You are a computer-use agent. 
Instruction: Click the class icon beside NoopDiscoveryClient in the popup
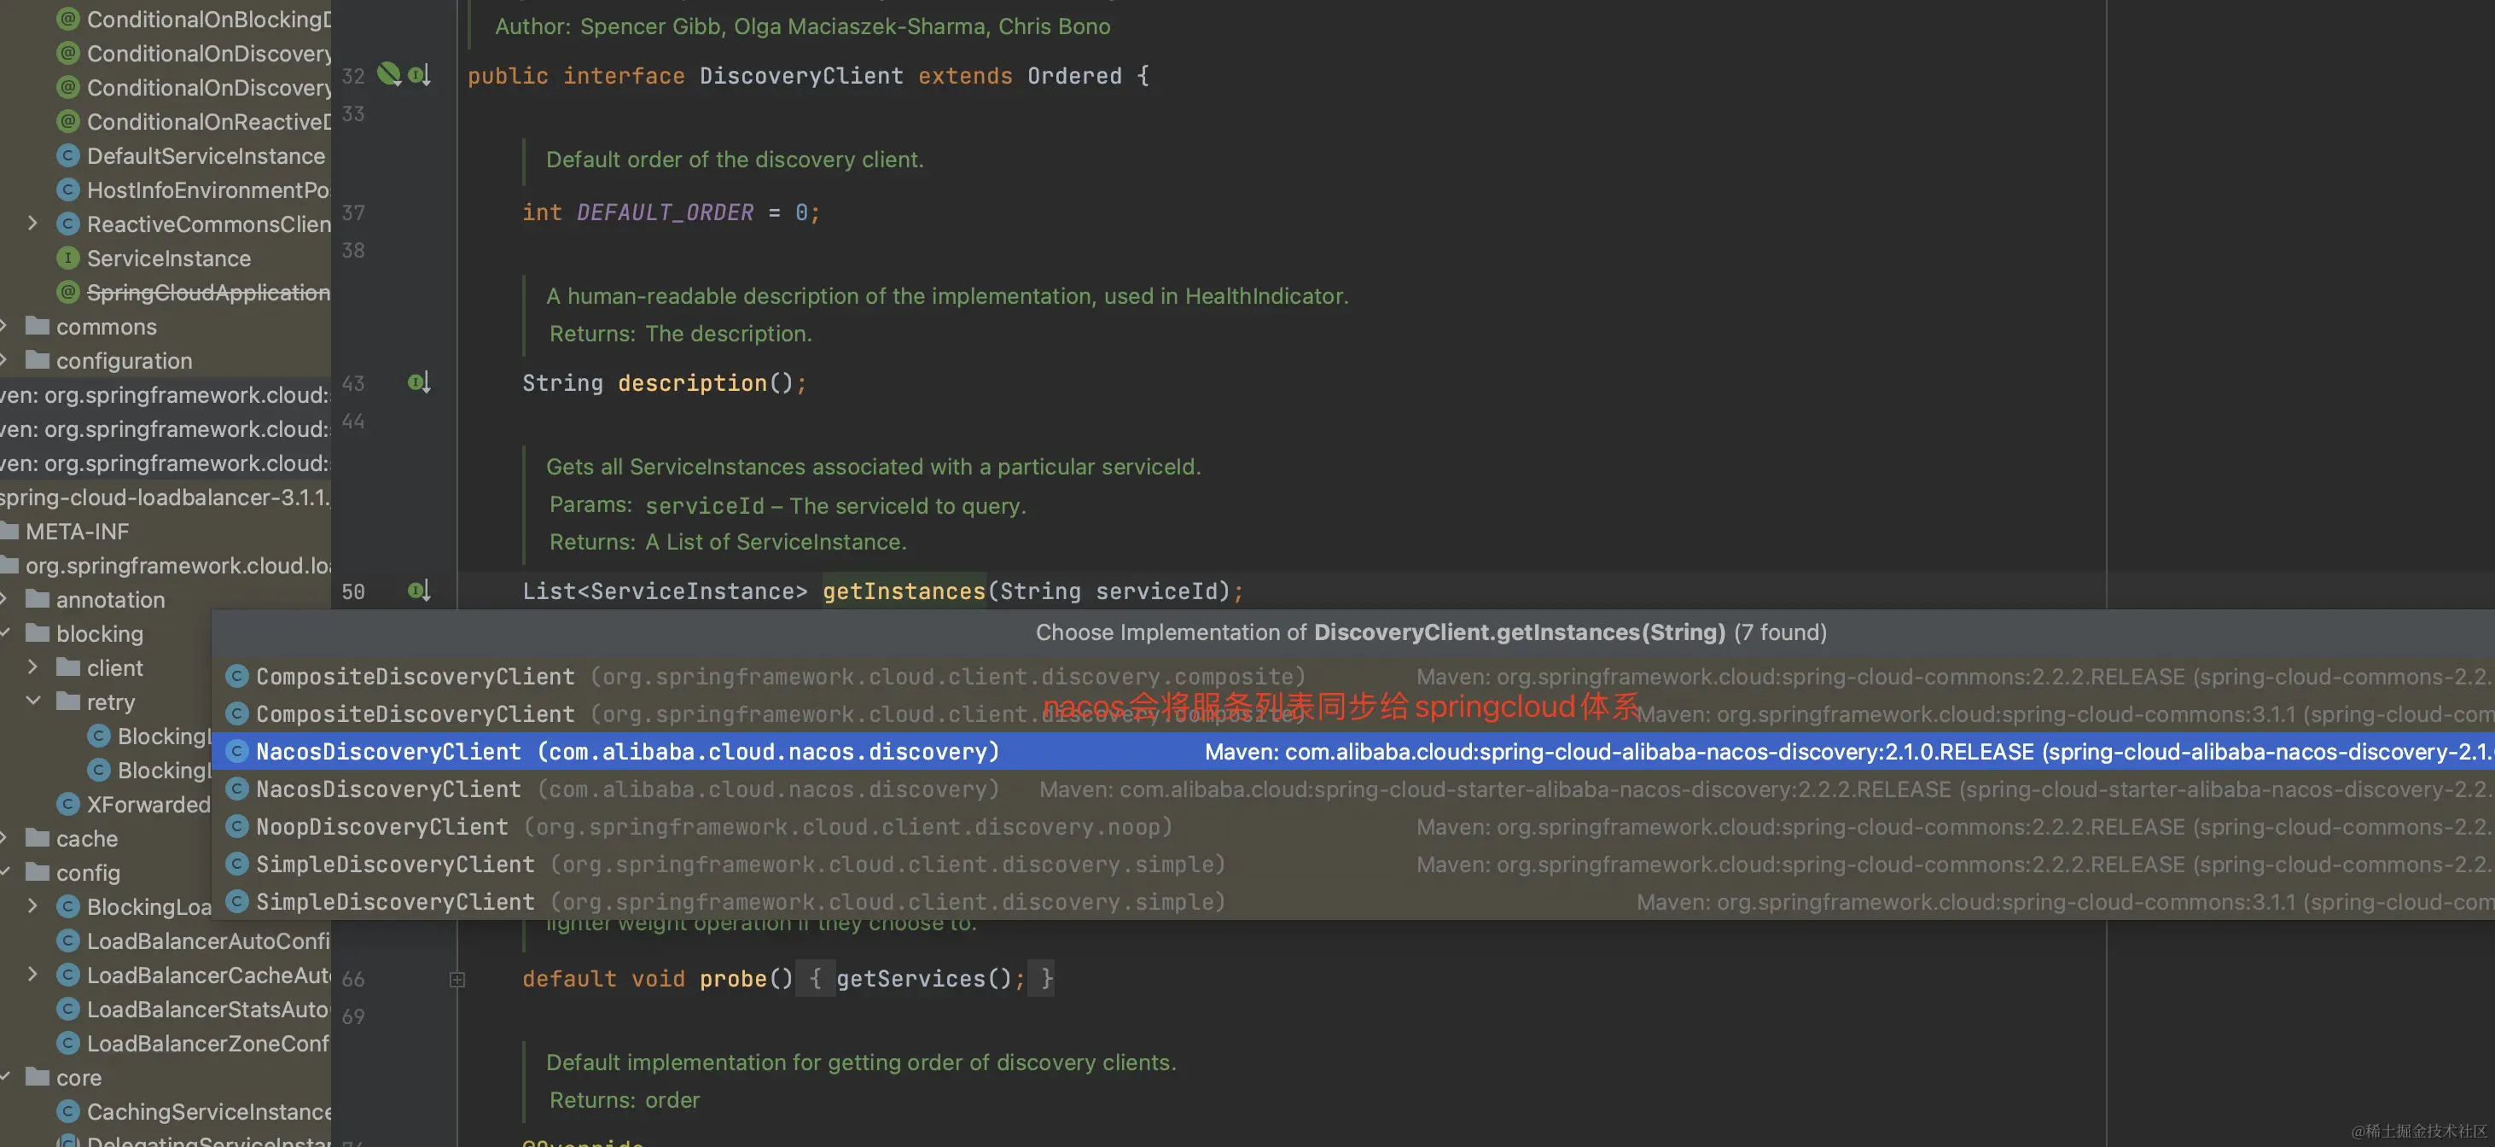coord(236,826)
